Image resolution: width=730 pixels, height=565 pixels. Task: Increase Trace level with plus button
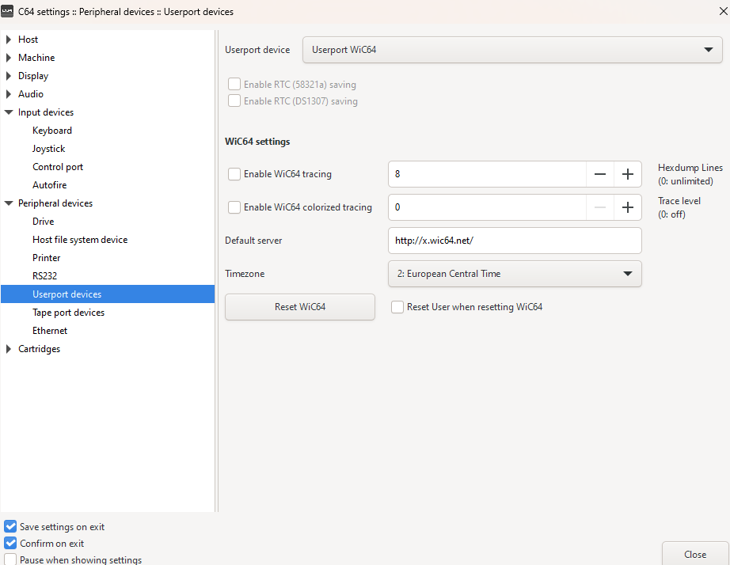tap(628, 207)
